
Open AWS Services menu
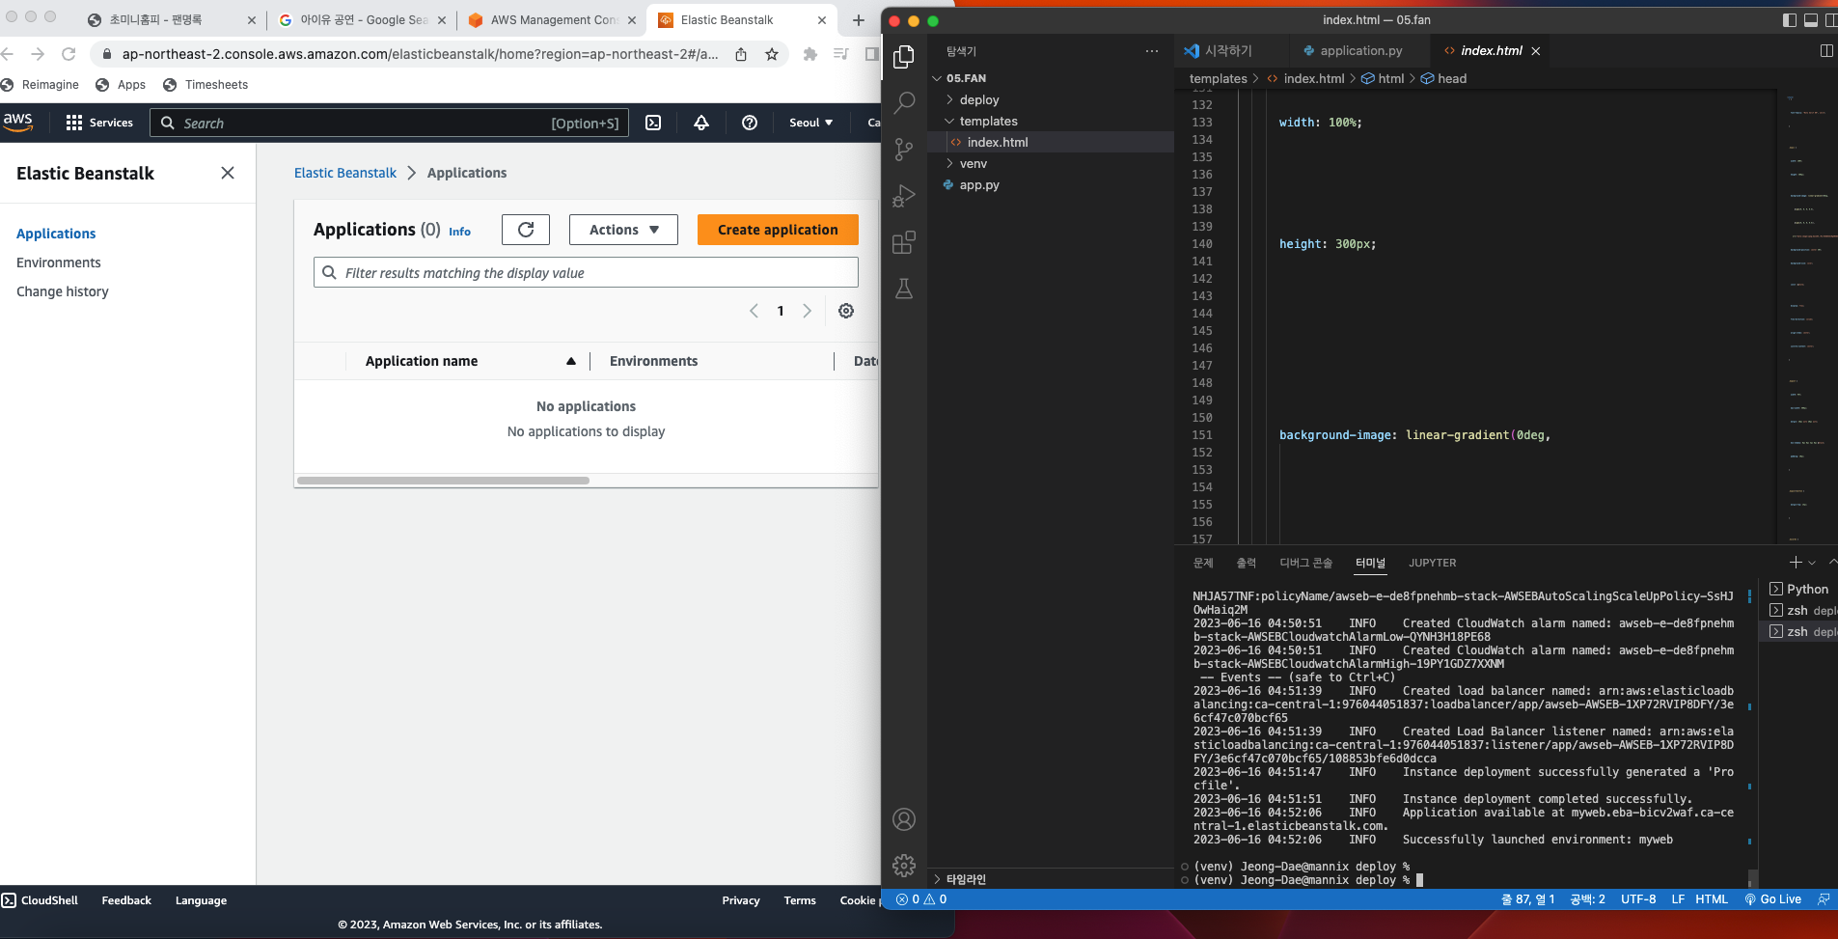99,123
